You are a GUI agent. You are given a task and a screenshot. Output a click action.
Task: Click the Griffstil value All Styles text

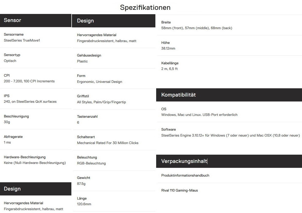pos(101,102)
